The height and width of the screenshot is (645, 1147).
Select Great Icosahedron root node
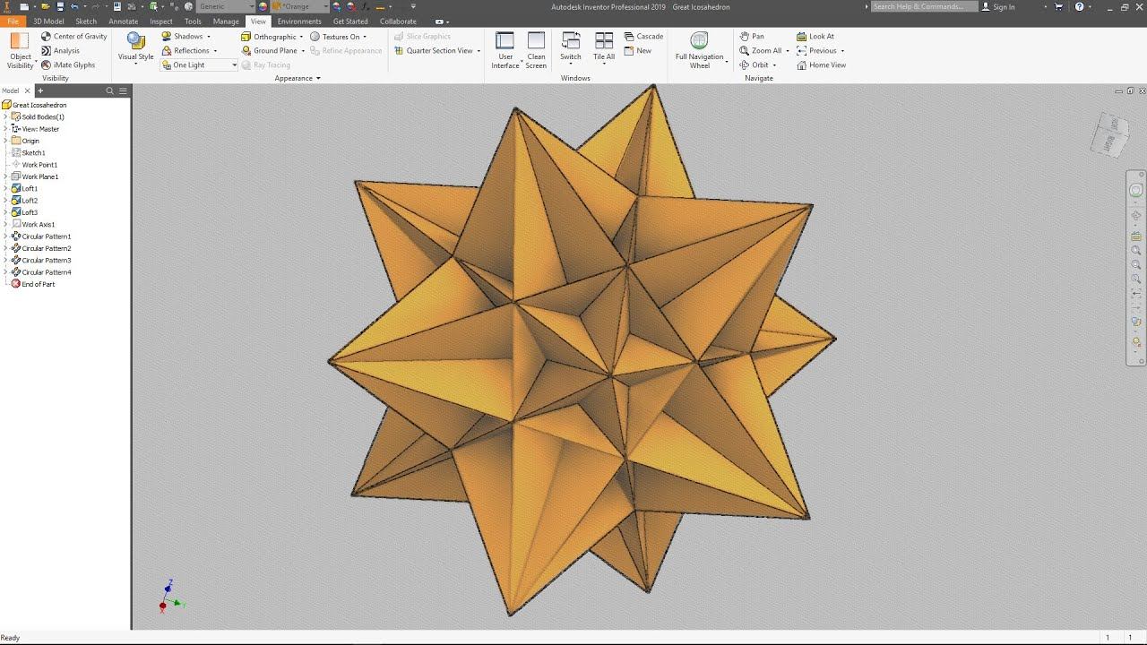34,105
